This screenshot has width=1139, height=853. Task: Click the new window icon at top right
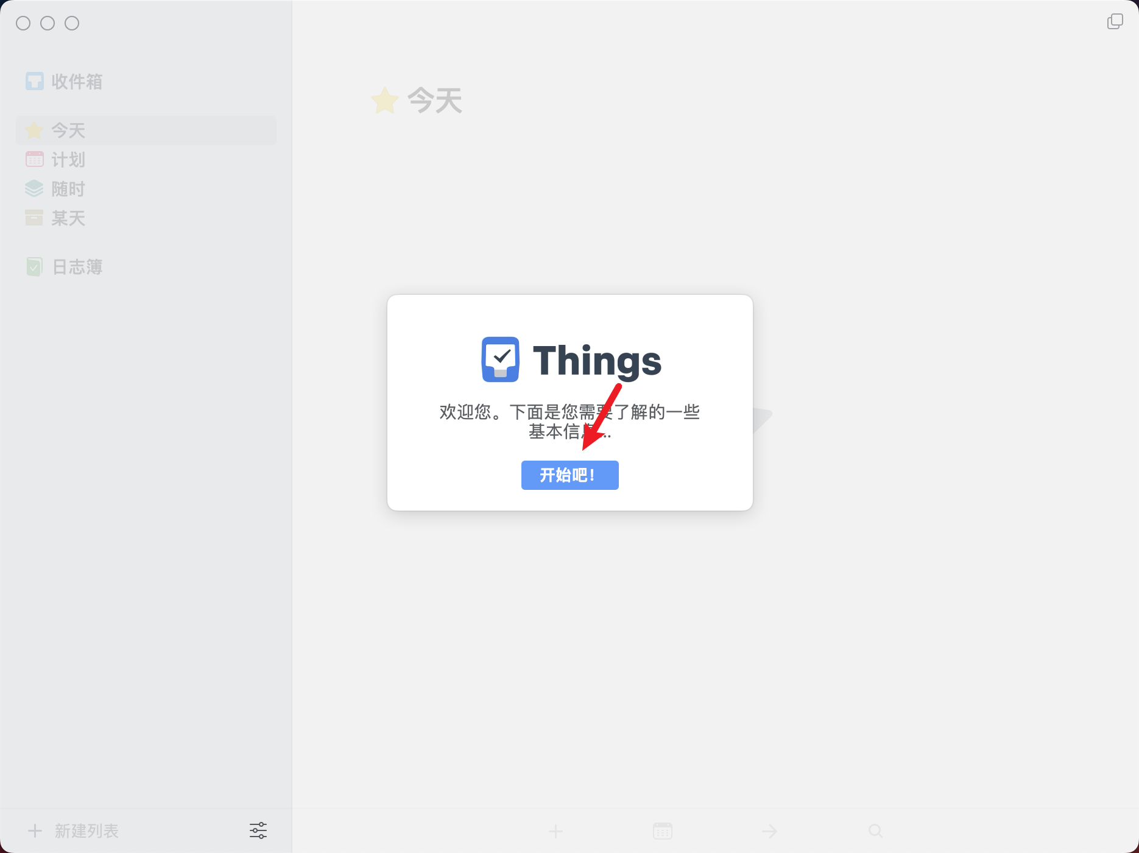[1115, 22]
